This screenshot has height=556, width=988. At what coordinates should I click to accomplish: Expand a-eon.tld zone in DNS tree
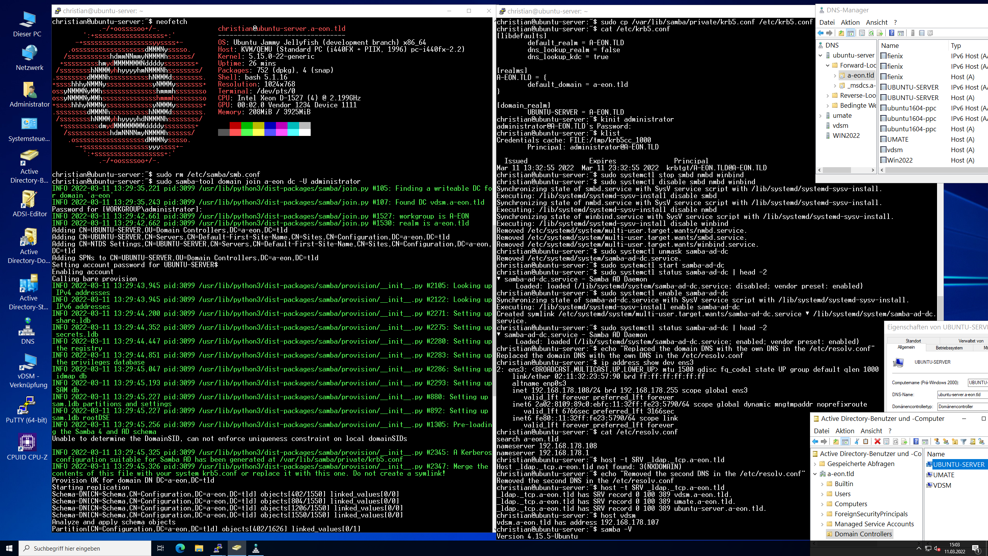click(835, 75)
